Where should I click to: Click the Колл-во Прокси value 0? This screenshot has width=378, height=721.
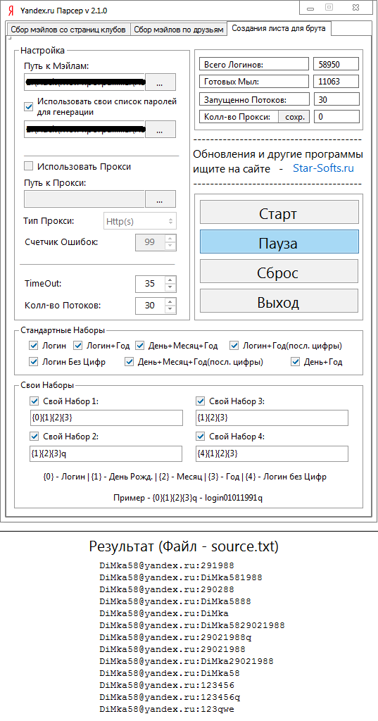click(336, 117)
